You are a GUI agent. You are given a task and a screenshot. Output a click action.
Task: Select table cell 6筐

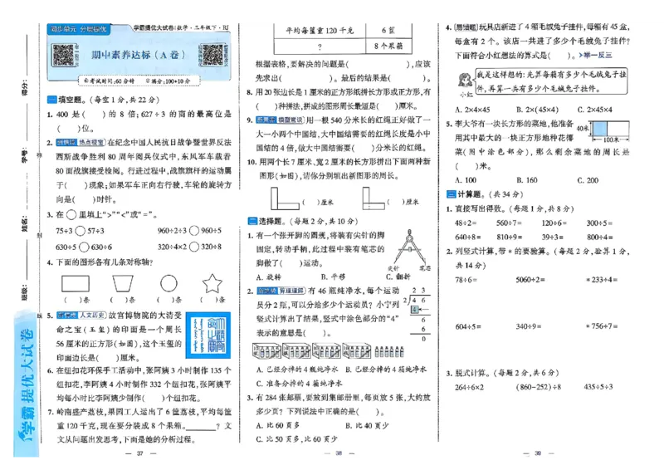tap(388, 31)
